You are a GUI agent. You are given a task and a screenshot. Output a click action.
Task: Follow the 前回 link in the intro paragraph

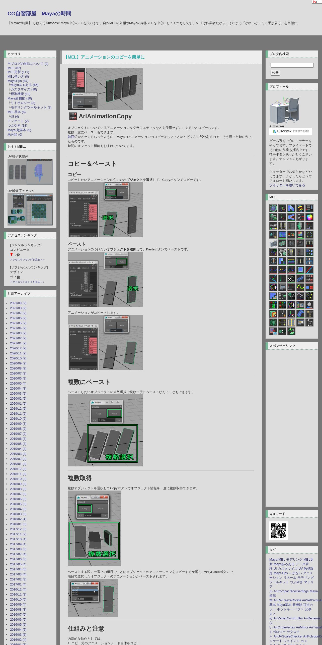pyautogui.click(x=71, y=137)
